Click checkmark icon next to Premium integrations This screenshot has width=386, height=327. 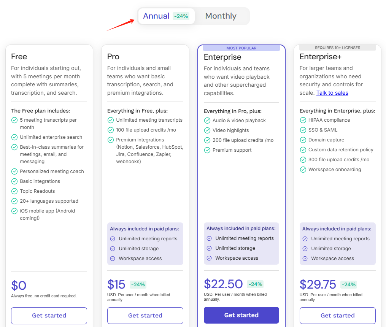tap(111, 140)
